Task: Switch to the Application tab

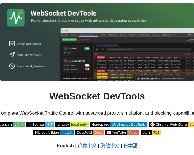Action: 166,35
